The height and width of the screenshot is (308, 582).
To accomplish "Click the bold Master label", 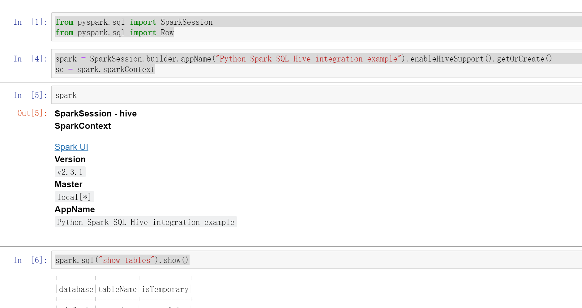I will (68, 184).
